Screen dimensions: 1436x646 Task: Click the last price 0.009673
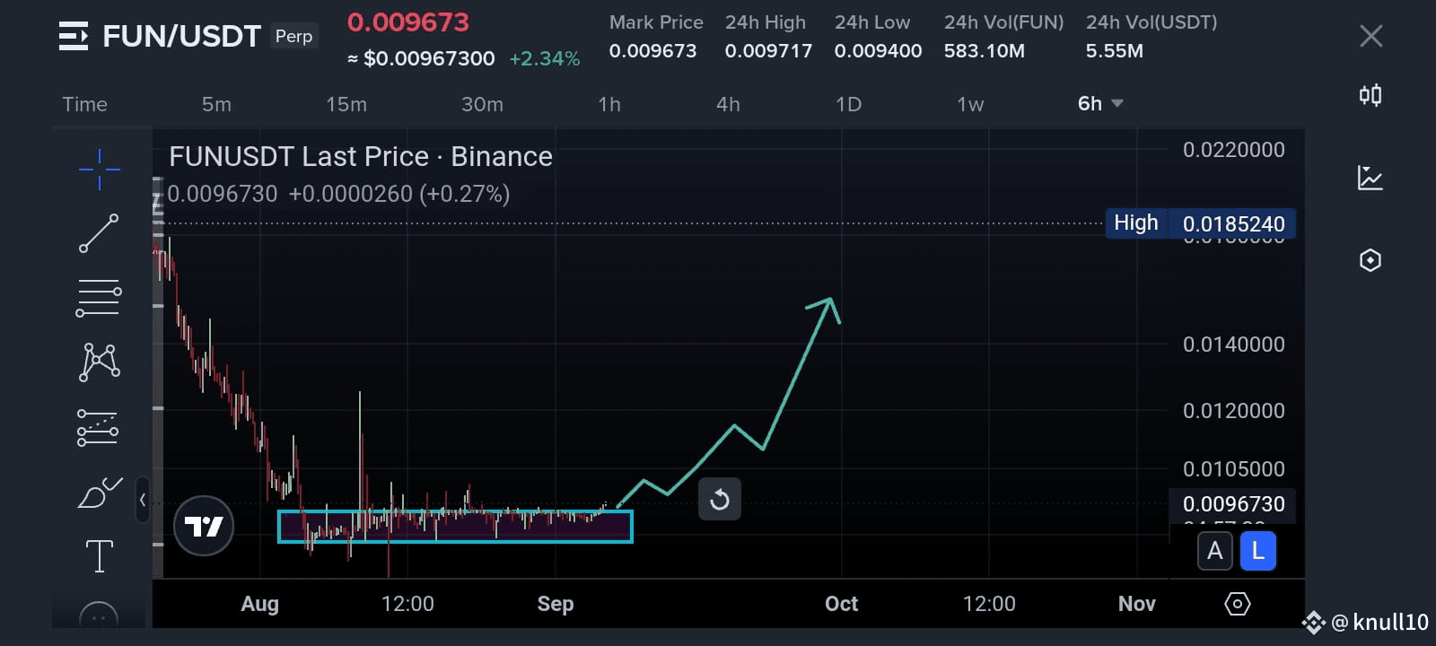coord(408,22)
